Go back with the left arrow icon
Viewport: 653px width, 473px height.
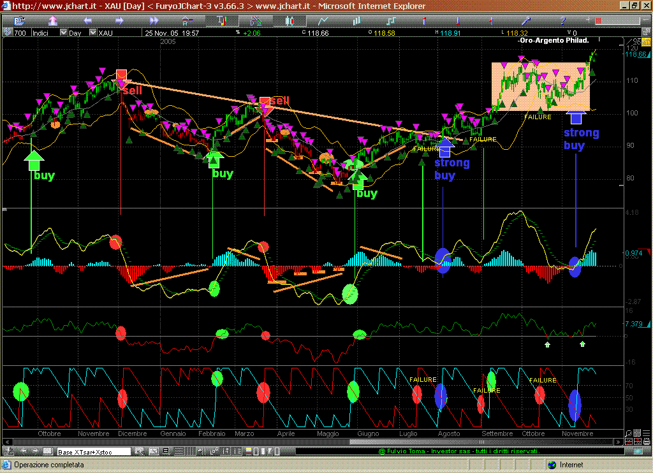(86, 21)
